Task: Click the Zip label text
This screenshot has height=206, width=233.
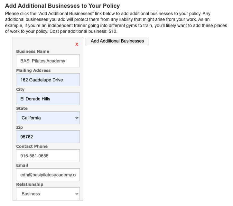Action: pyautogui.click(x=19, y=127)
